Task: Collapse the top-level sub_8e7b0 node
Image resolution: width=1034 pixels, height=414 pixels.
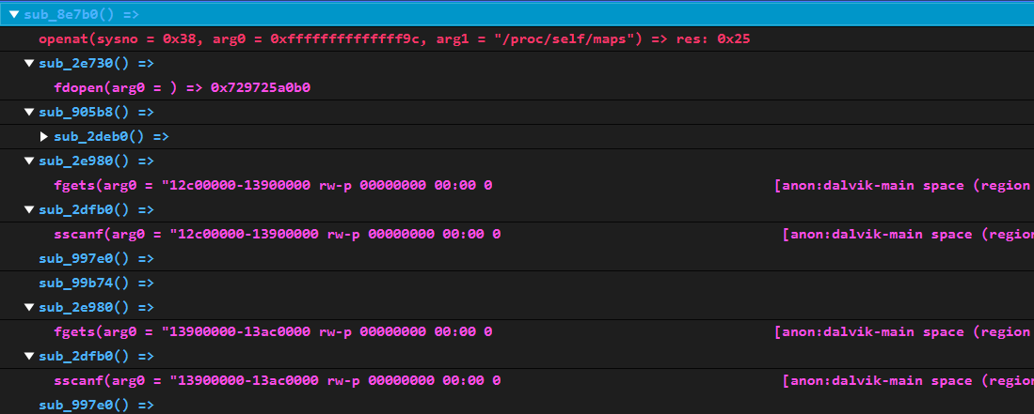Action: [x=14, y=14]
